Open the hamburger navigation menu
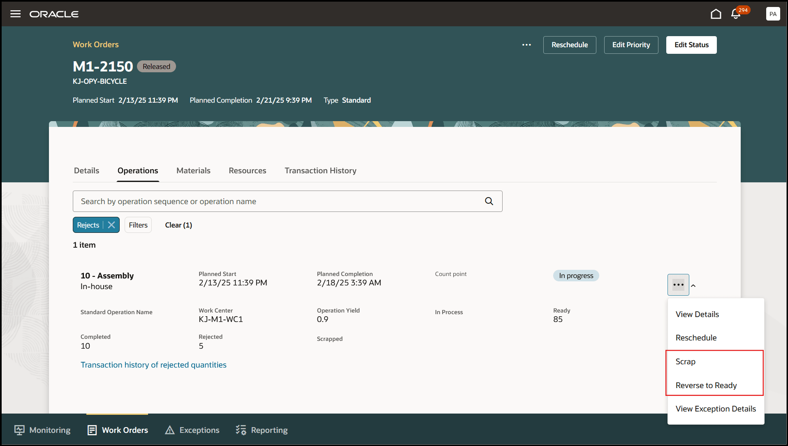 [16, 14]
